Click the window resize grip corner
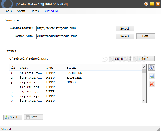Image resolution: width=161 pixels, height=132 pixels. pos(159,130)
